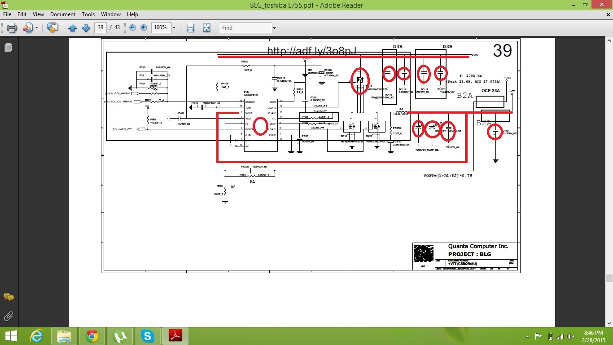Open the View menu

38,14
